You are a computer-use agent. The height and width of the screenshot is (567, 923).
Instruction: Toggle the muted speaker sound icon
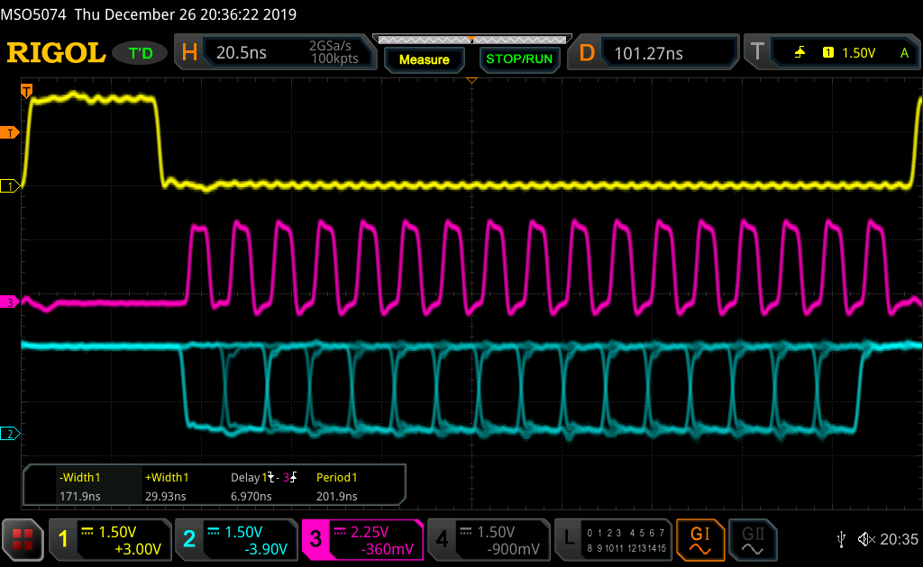point(866,539)
